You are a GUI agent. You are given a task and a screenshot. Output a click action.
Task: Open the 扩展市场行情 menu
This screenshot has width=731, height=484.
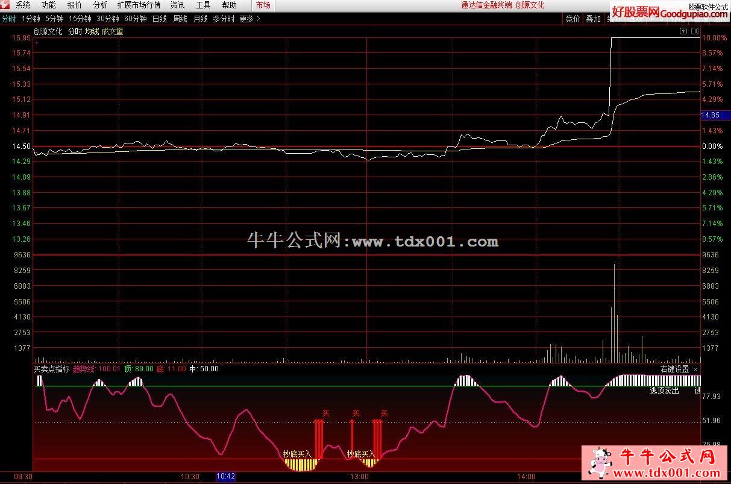(139, 5)
